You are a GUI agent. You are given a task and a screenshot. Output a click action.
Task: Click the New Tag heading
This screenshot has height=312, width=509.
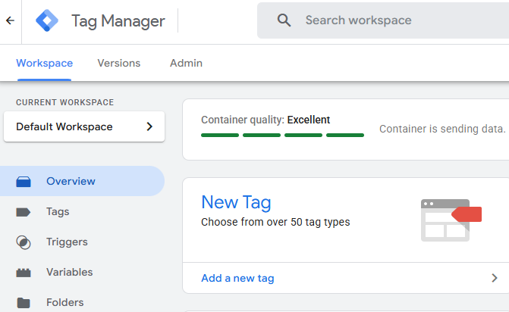tap(236, 202)
